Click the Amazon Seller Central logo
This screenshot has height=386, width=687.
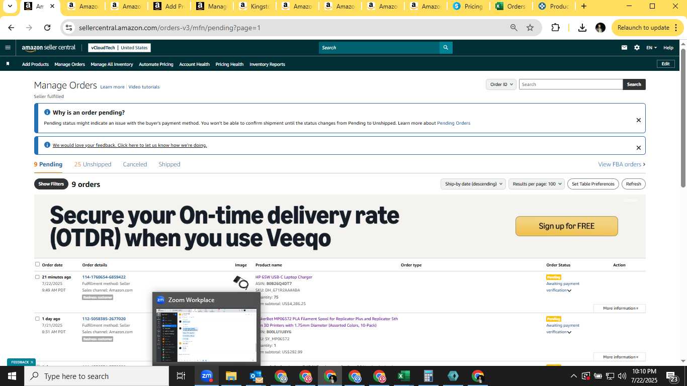pos(48,48)
